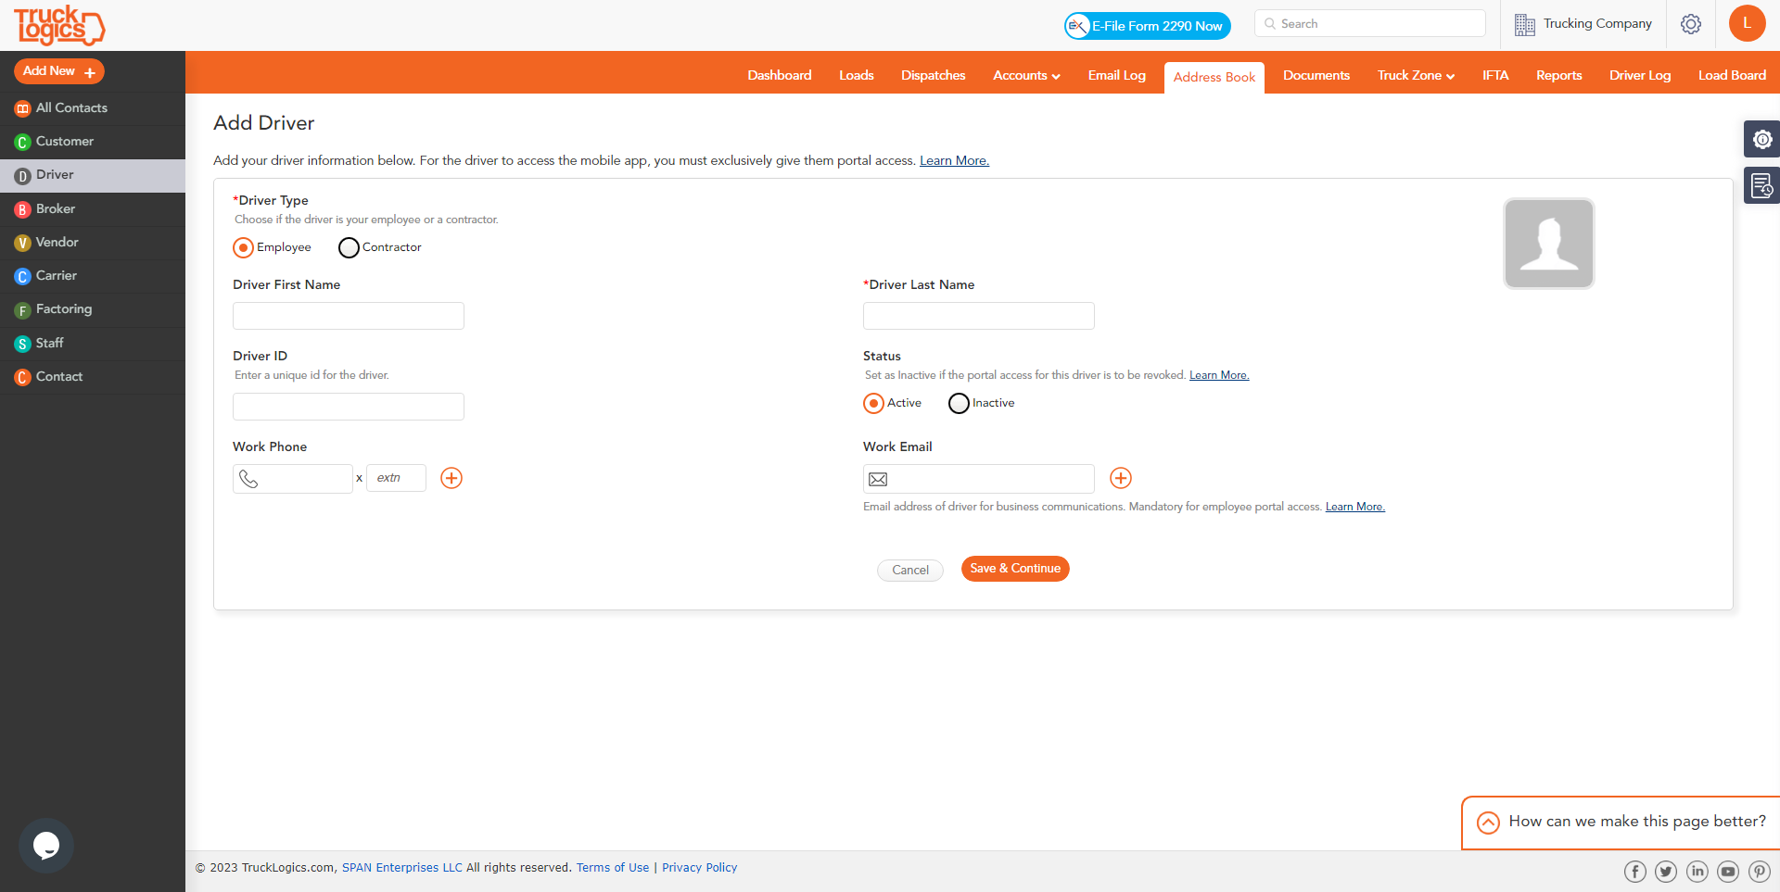1780x892 pixels.
Task: Open the settings gear in the top bar
Action: 1691,24
